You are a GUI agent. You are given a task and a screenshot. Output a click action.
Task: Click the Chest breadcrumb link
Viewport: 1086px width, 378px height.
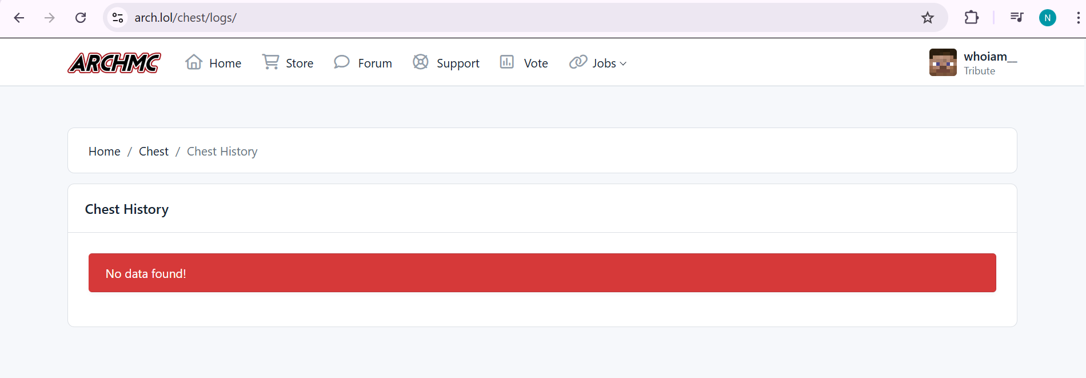click(153, 152)
